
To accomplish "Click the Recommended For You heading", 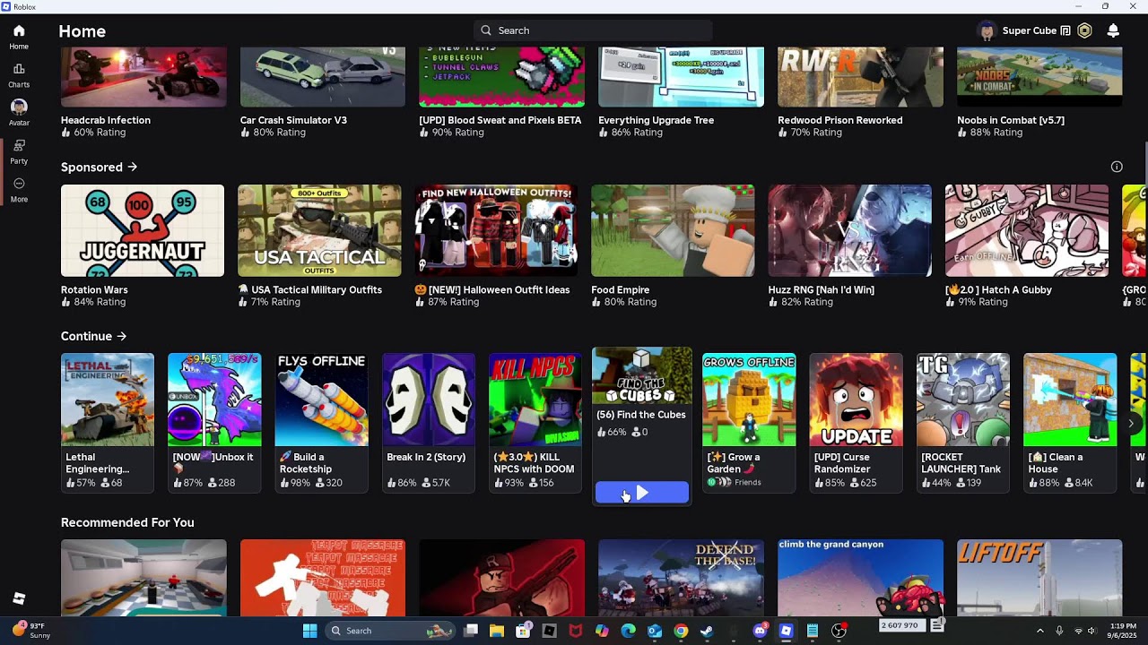I will [x=127, y=522].
